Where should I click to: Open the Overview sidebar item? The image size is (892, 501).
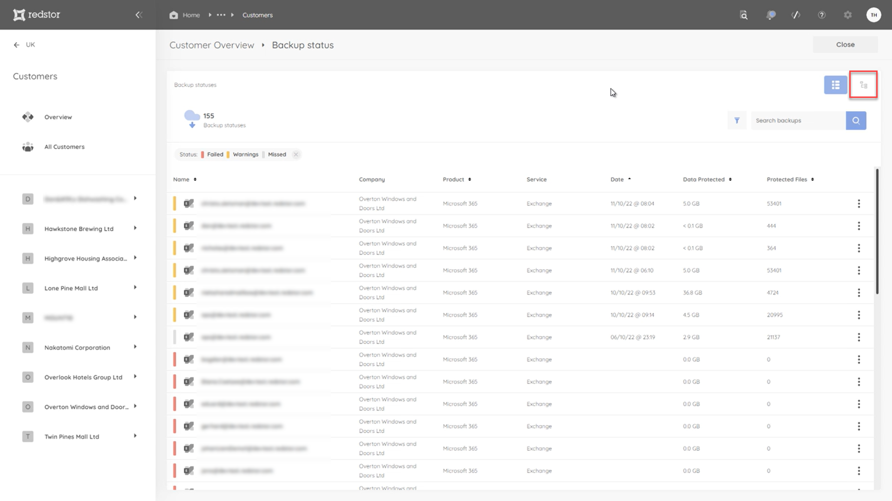(58, 117)
